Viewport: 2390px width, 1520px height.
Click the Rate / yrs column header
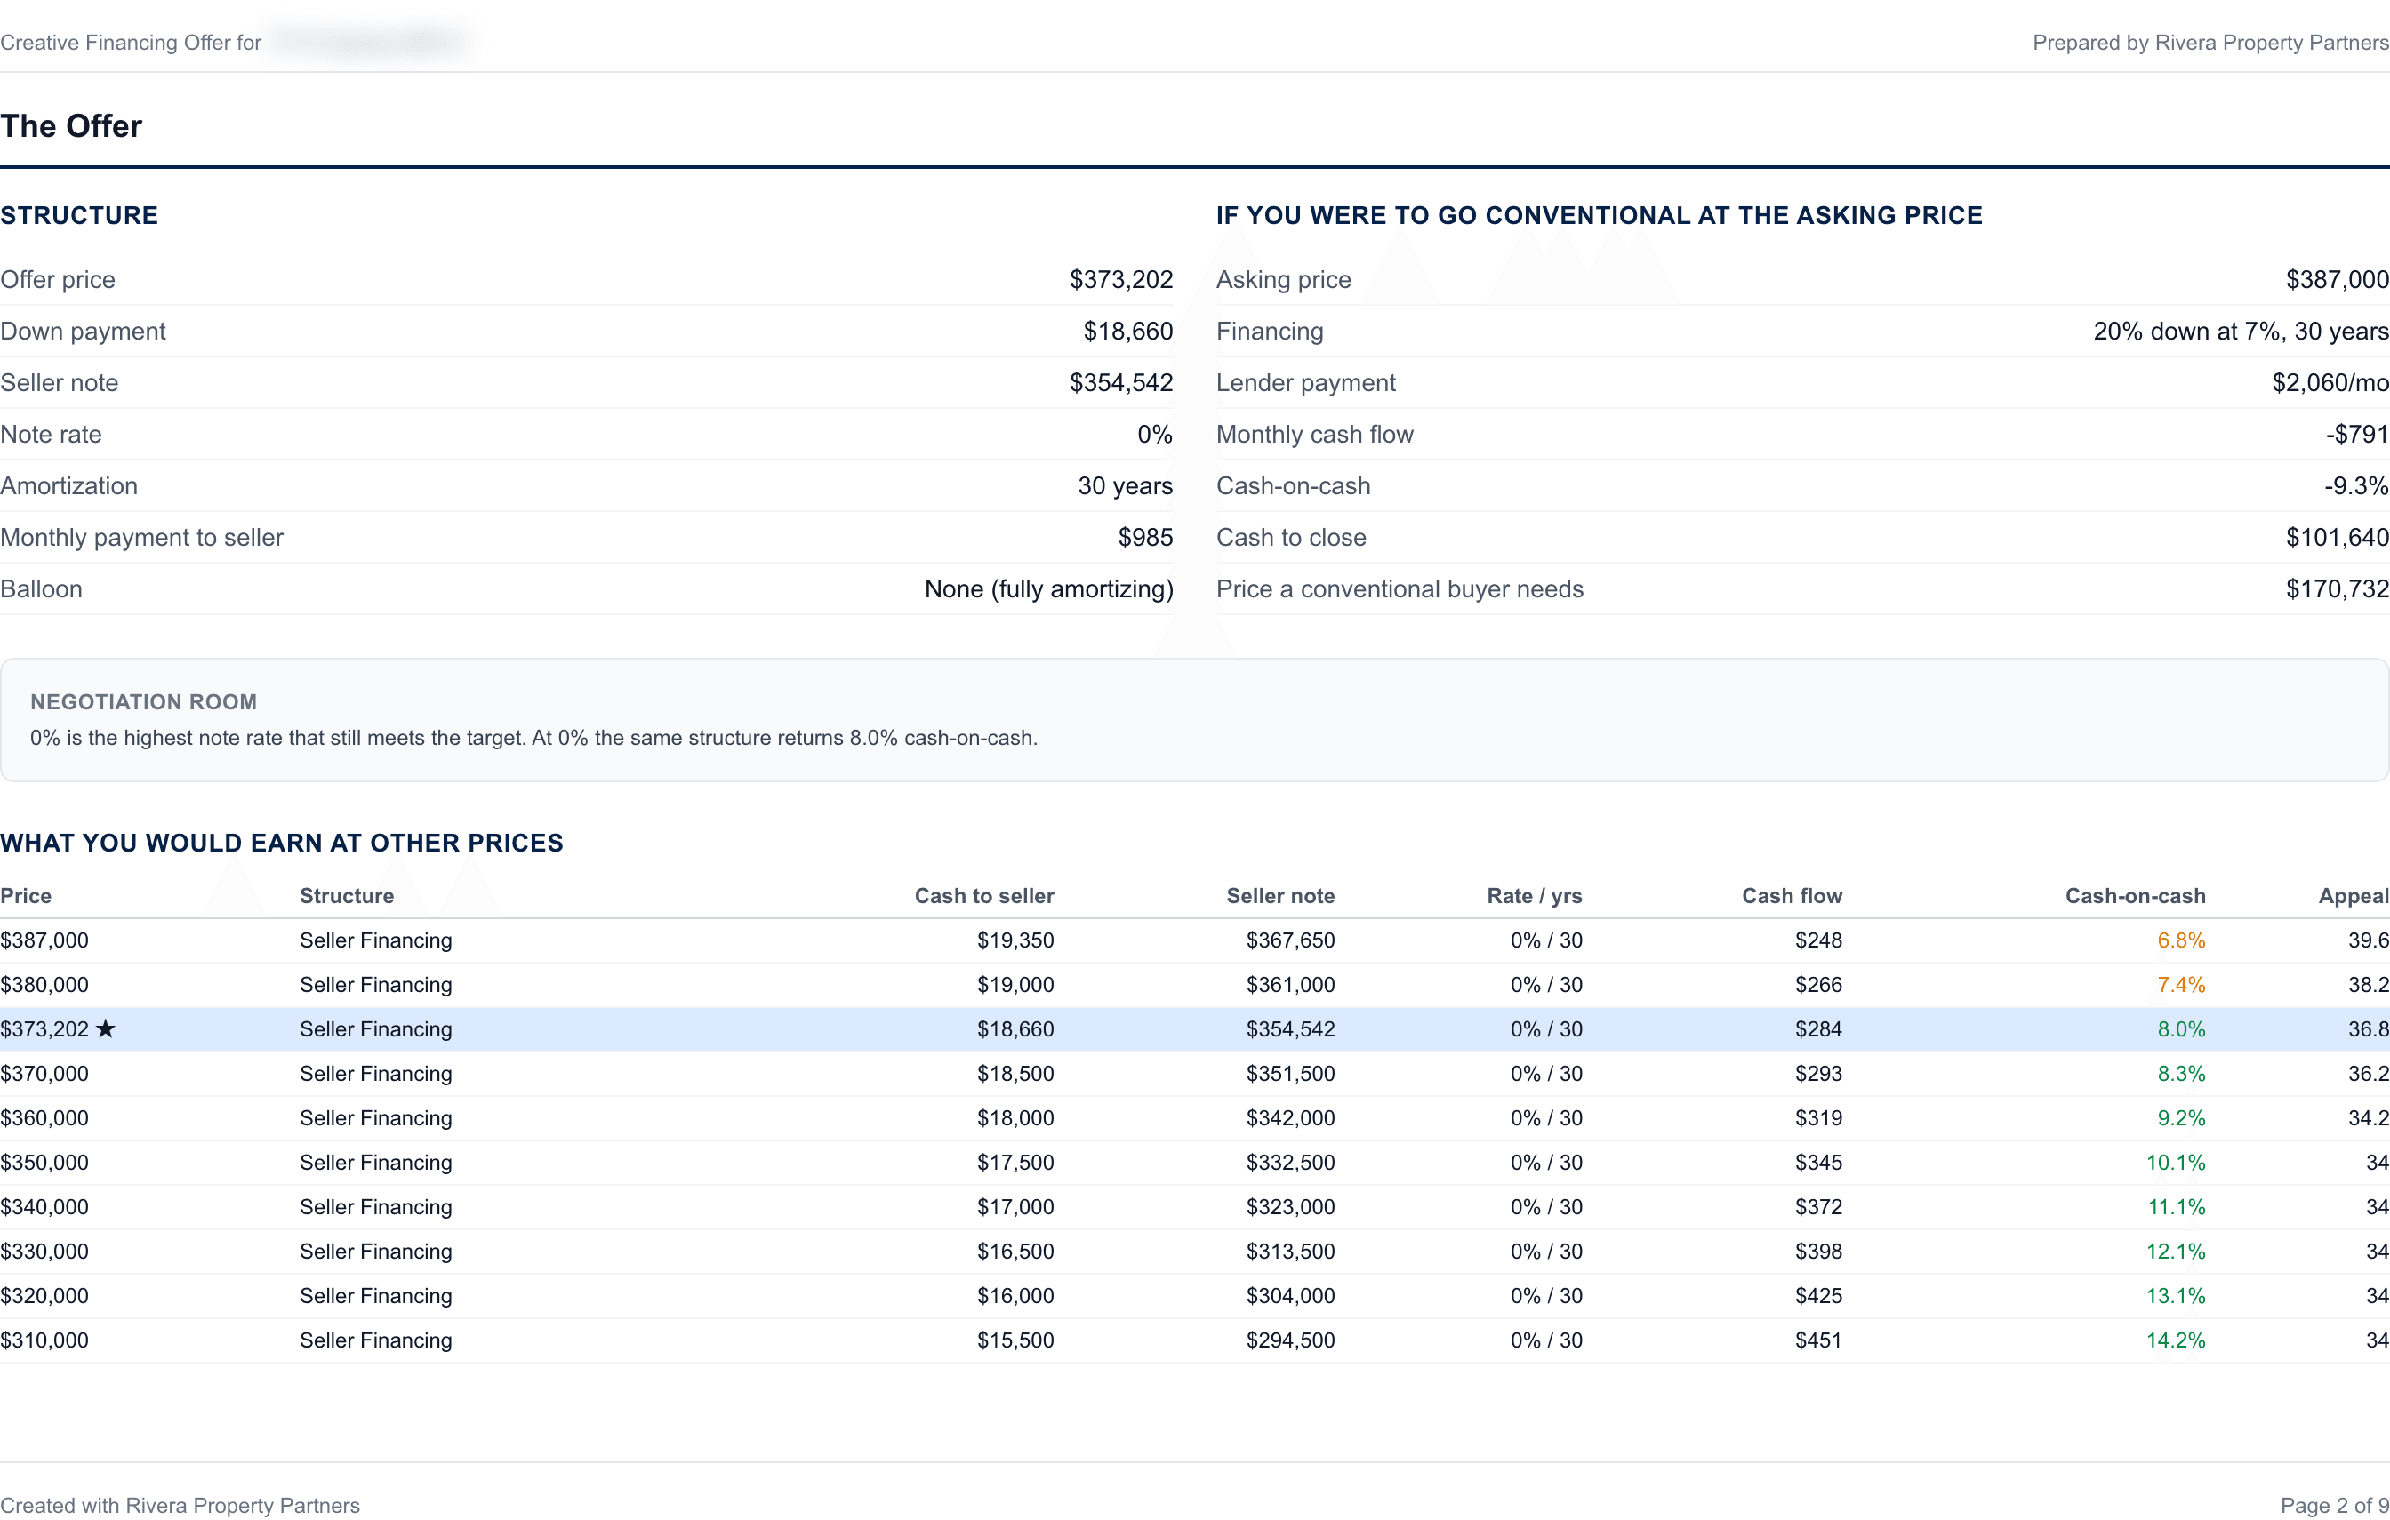(x=1534, y=896)
